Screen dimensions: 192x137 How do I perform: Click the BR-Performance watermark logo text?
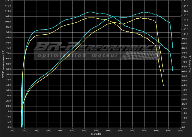pos(96,47)
